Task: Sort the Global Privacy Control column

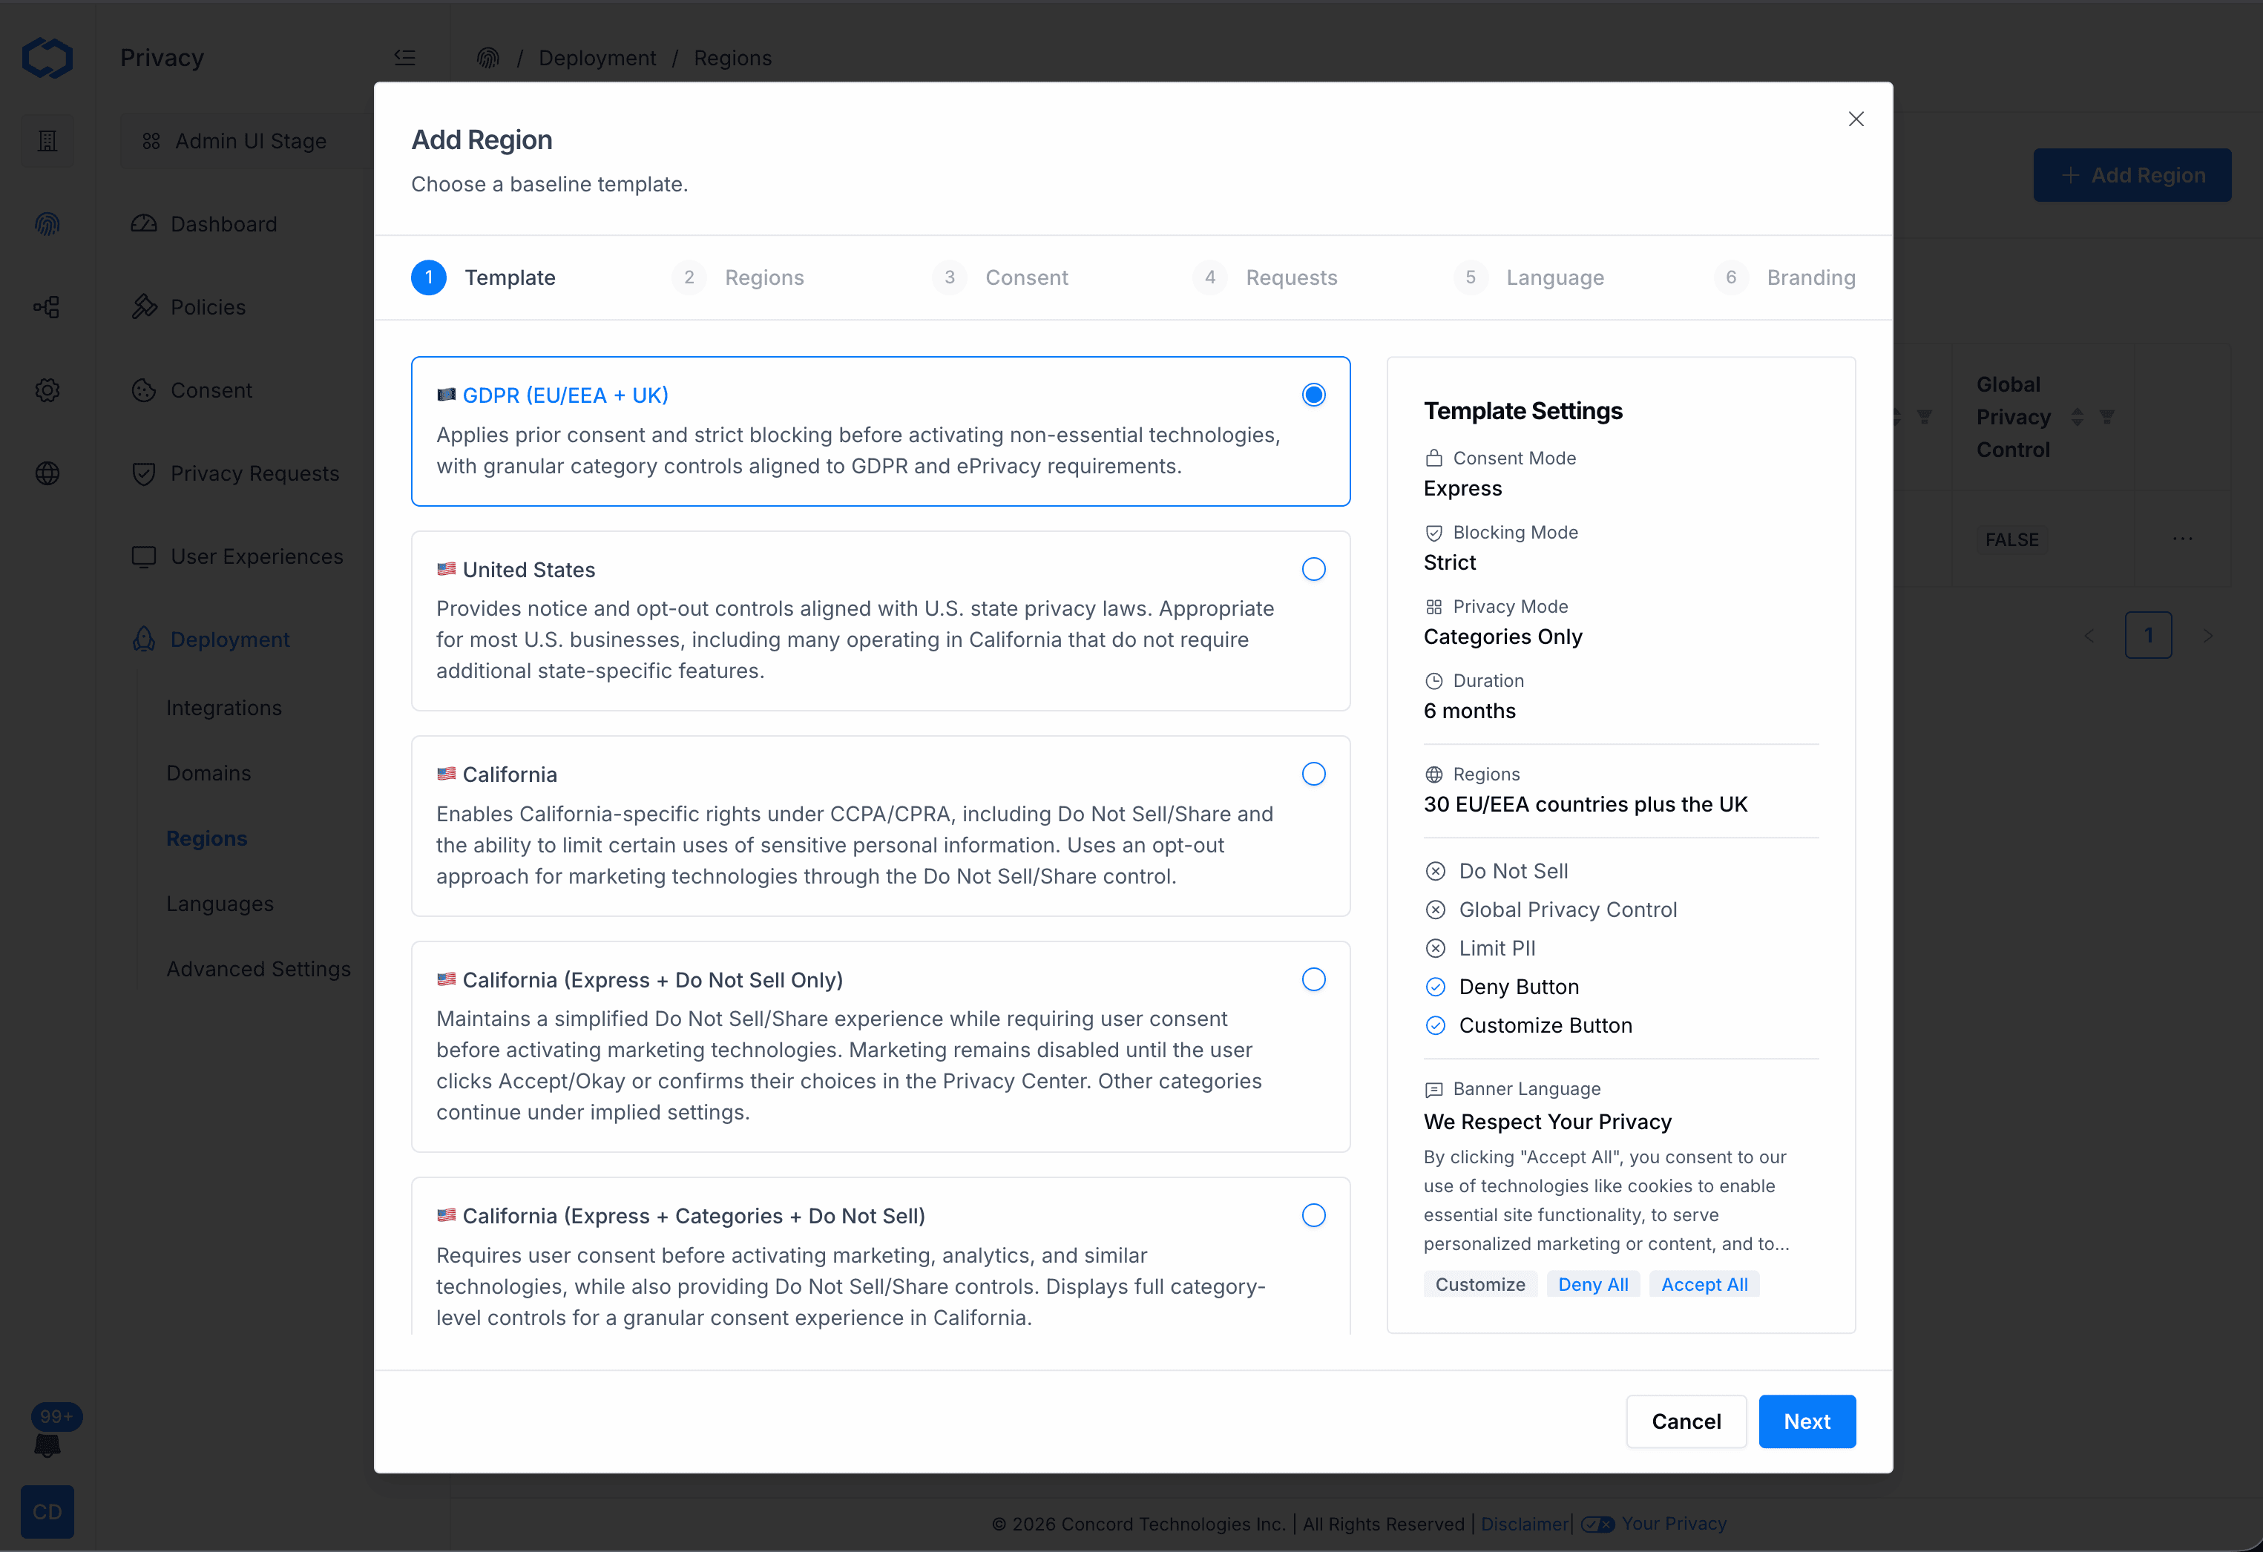Action: pyautogui.click(x=2078, y=417)
